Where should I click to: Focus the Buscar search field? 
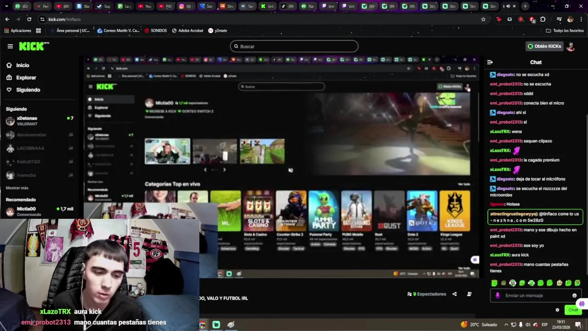click(294, 46)
